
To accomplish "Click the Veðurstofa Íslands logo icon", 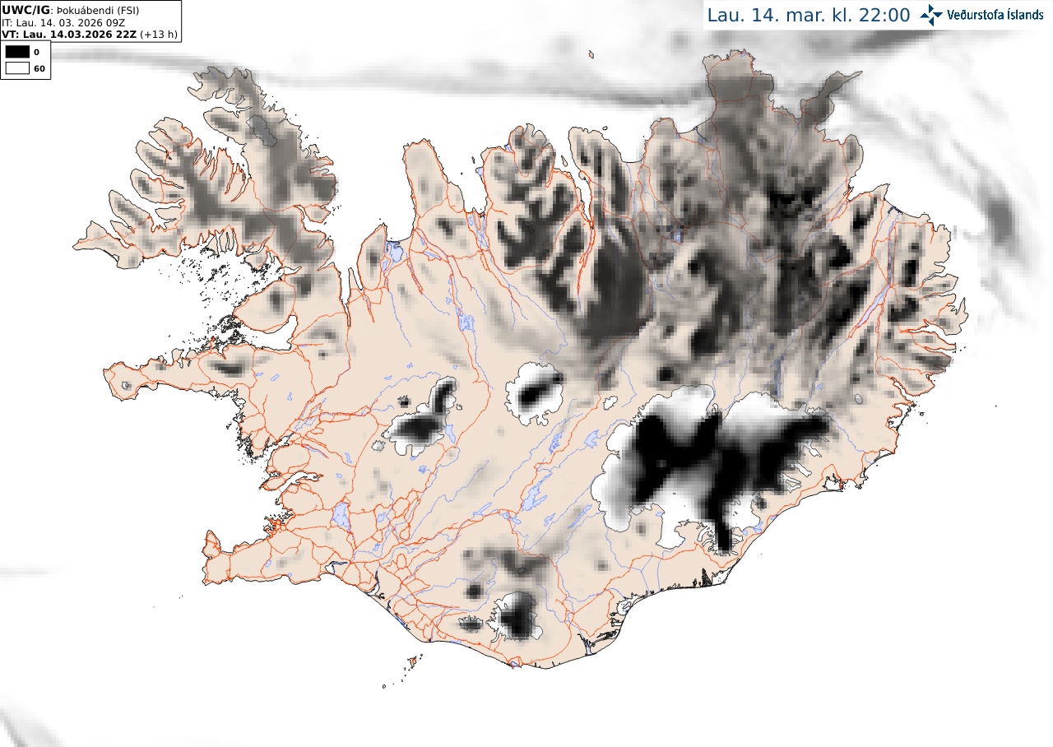I will 931,15.
